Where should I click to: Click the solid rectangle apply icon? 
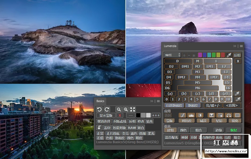[237, 115]
